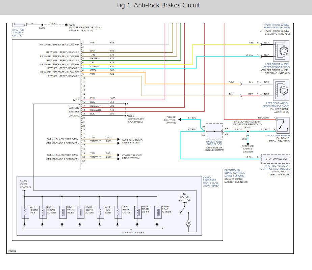312x270 pixels.
Task: Select the left front inlet solenoid coil symbol
Action: coord(25,211)
